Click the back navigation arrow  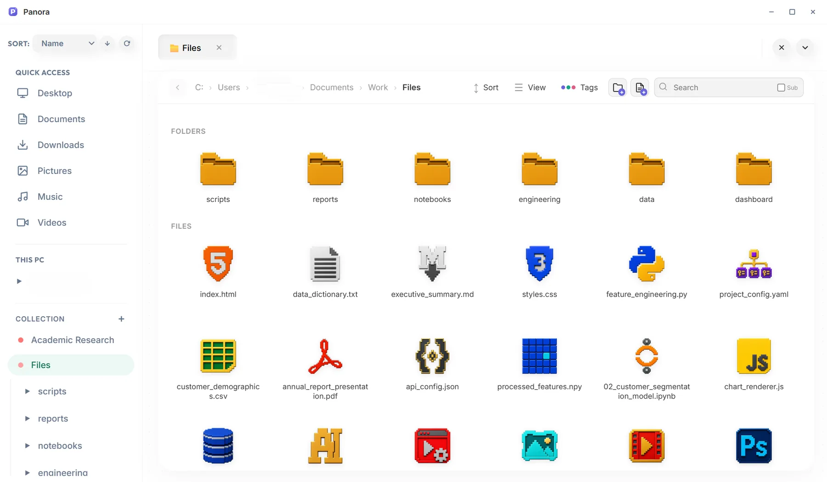tap(177, 87)
